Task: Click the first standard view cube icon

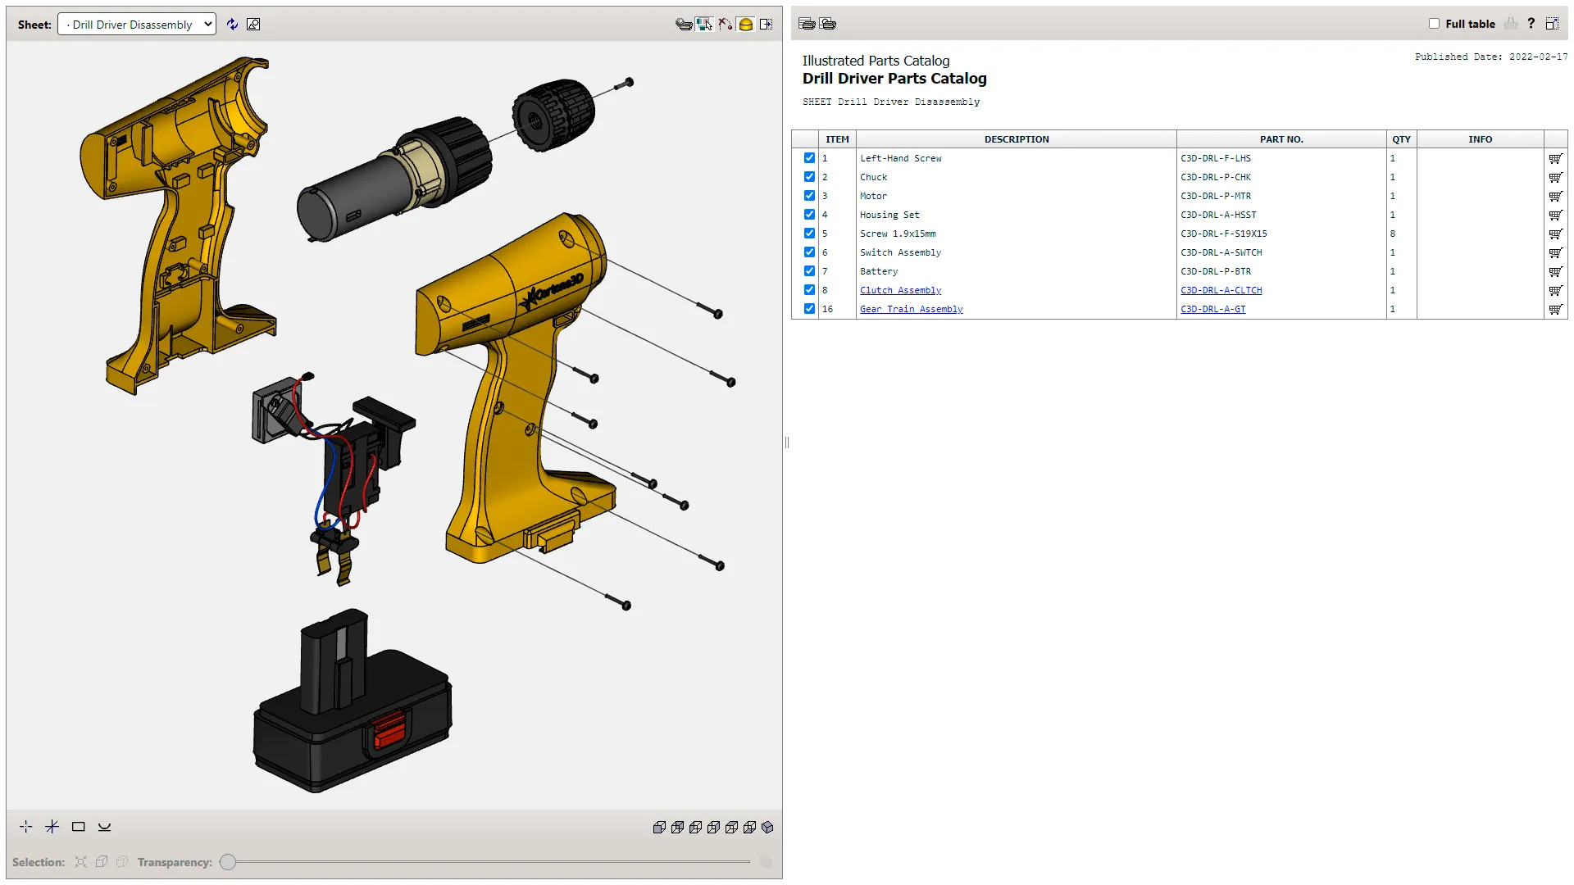Action: click(x=659, y=828)
